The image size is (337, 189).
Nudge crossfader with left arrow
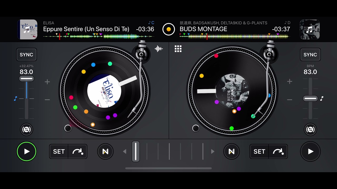tap(125, 151)
